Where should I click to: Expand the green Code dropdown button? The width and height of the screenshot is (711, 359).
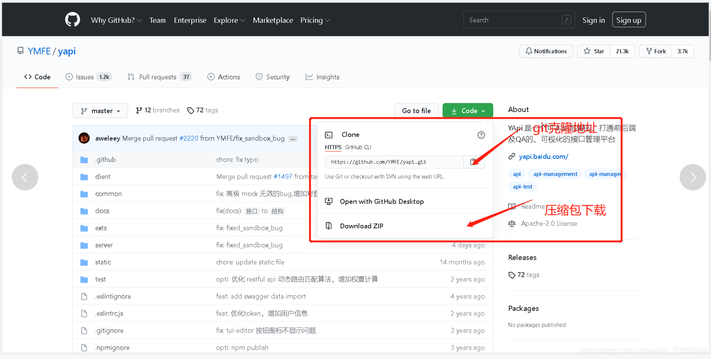click(x=468, y=111)
